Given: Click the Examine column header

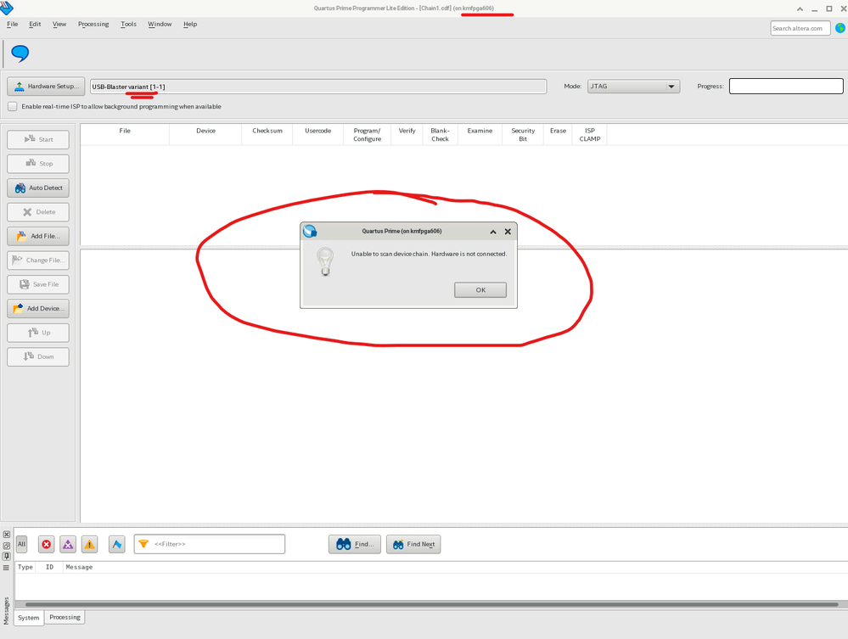Looking at the screenshot, I should click(x=480, y=135).
